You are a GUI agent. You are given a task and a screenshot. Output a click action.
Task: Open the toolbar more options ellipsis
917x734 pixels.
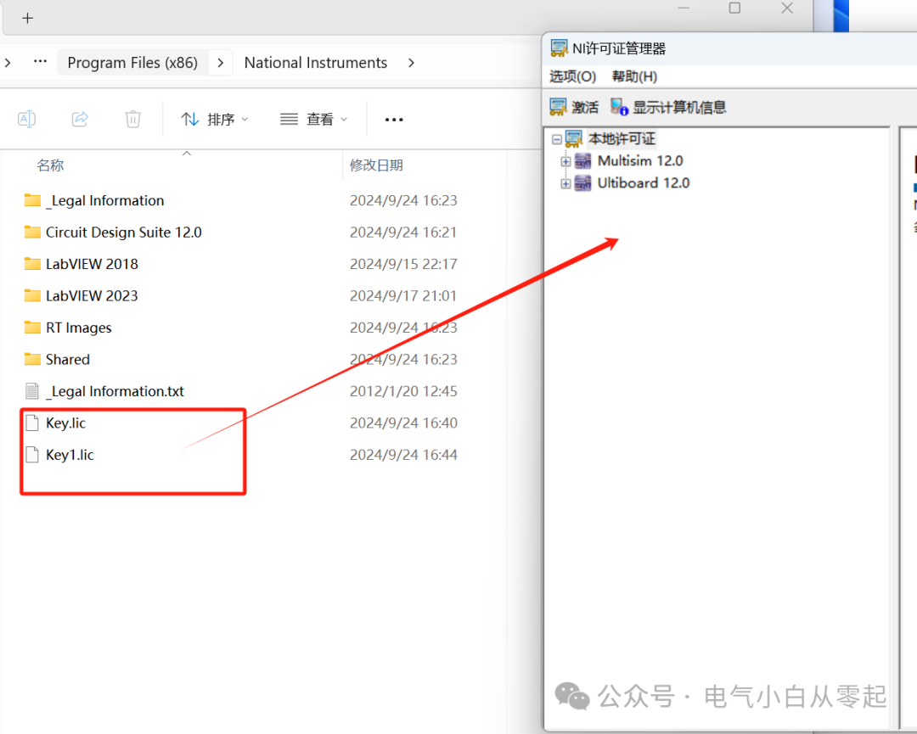click(394, 119)
